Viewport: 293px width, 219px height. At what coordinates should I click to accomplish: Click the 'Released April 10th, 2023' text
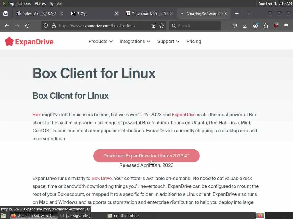pyautogui.click(x=146, y=165)
